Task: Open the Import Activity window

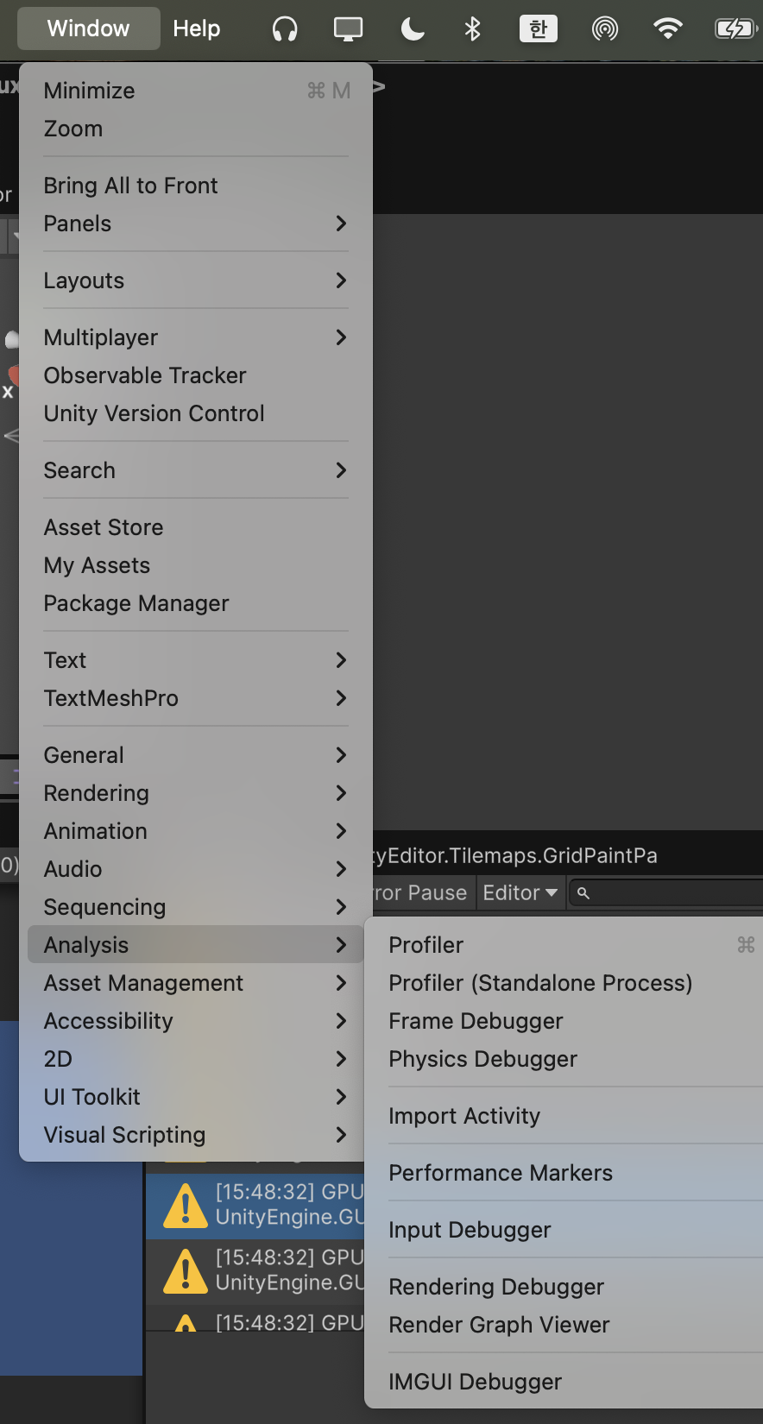Action: pos(568,1116)
